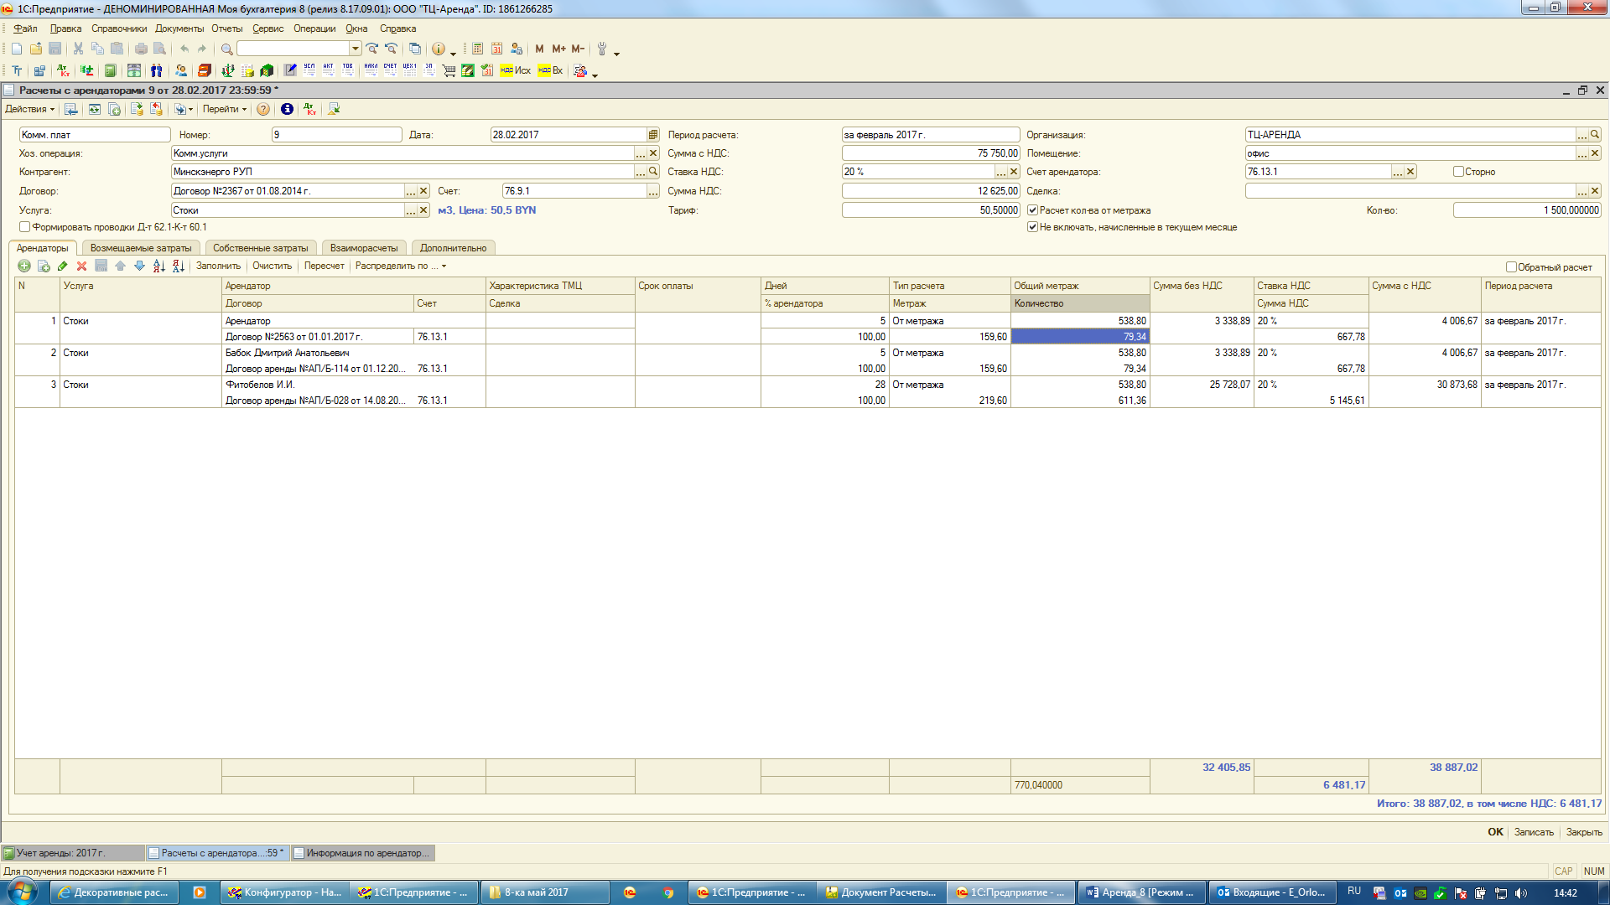This screenshot has width=1610, height=905.
Task: Click the red Delete row icon
Action: click(81, 266)
